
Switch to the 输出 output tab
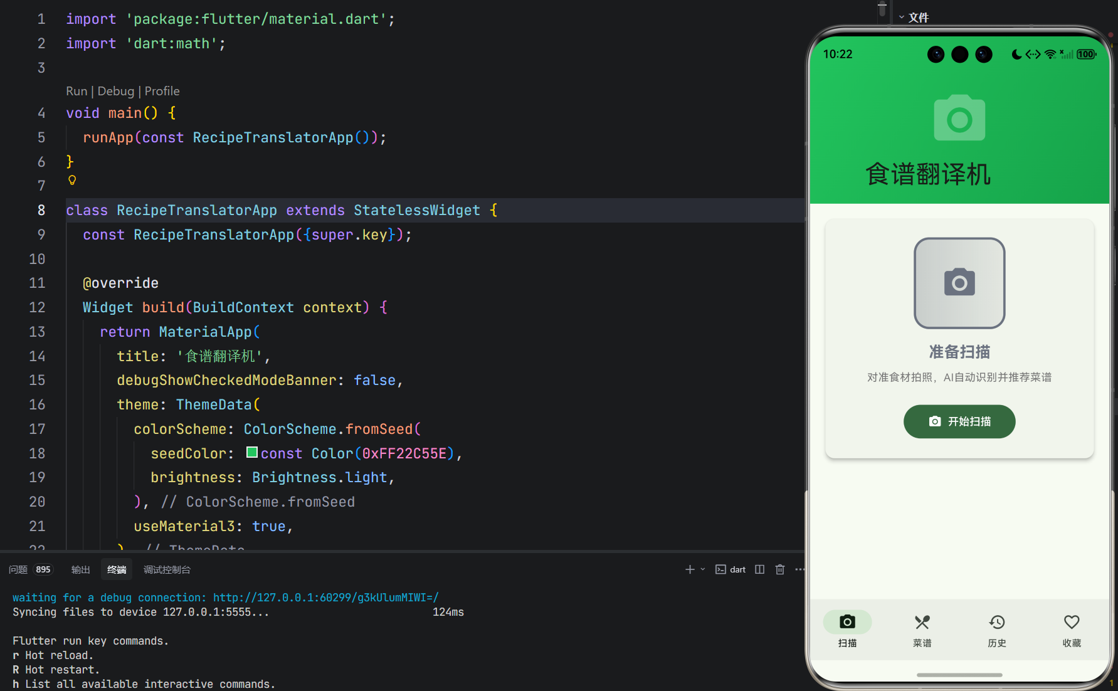click(x=81, y=569)
